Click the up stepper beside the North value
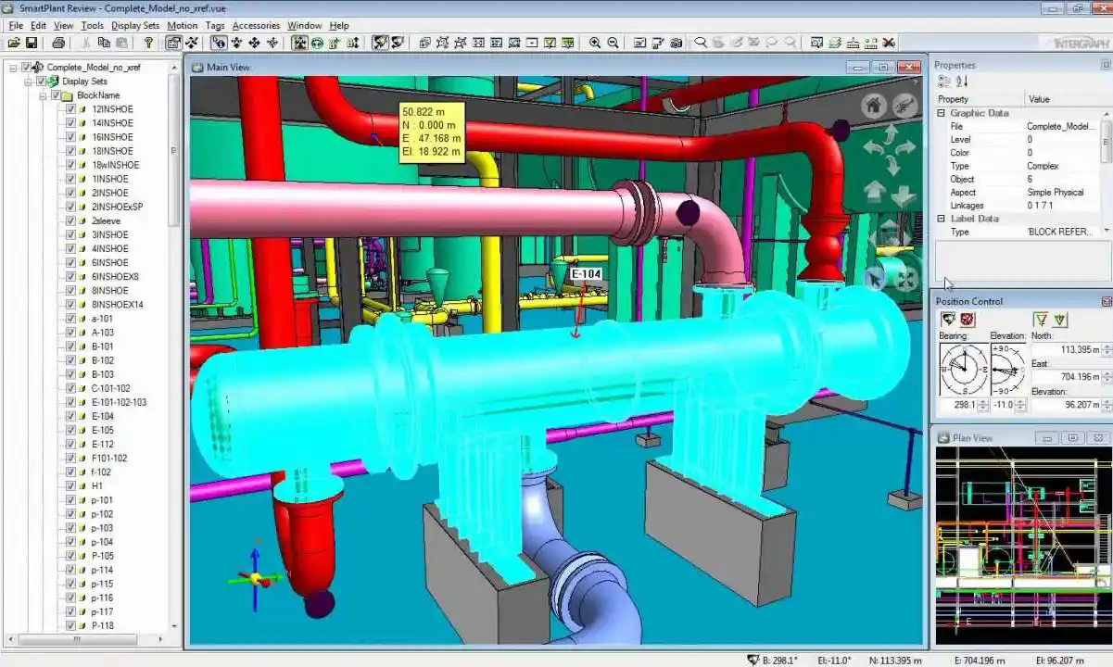Viewport: 1113px width, 667px height. click(x=1107, y=347)
